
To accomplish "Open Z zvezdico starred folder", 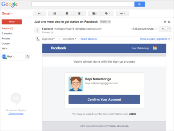I will [x=7, y=34].
